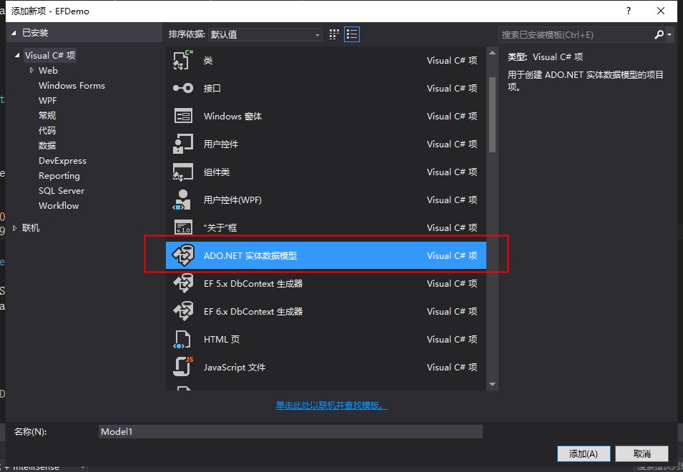Select the SQL Server category
This screenshot has height=472, width=683.
point(62,190)
